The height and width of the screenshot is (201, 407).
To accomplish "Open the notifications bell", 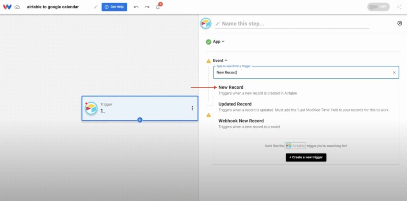I will [x=158, y=7].
